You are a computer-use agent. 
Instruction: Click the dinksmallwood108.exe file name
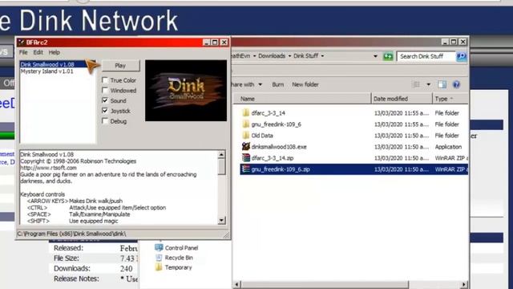tap(279, 147)
